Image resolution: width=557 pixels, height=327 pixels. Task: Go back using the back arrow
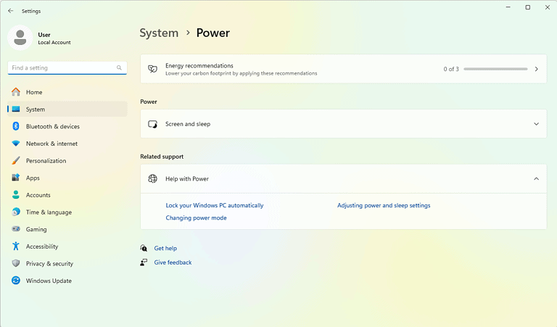click(x=10, y=11)
